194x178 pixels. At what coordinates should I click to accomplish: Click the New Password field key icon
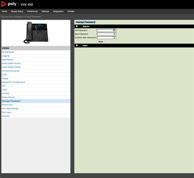[115, 34]
